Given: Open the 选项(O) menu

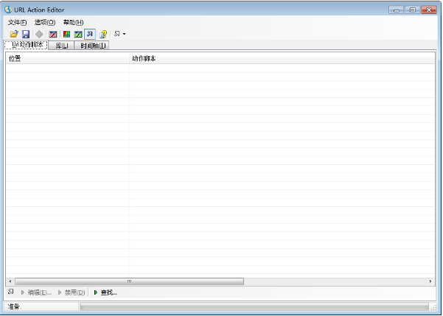Looking at the screenshot, I should 45,22.
